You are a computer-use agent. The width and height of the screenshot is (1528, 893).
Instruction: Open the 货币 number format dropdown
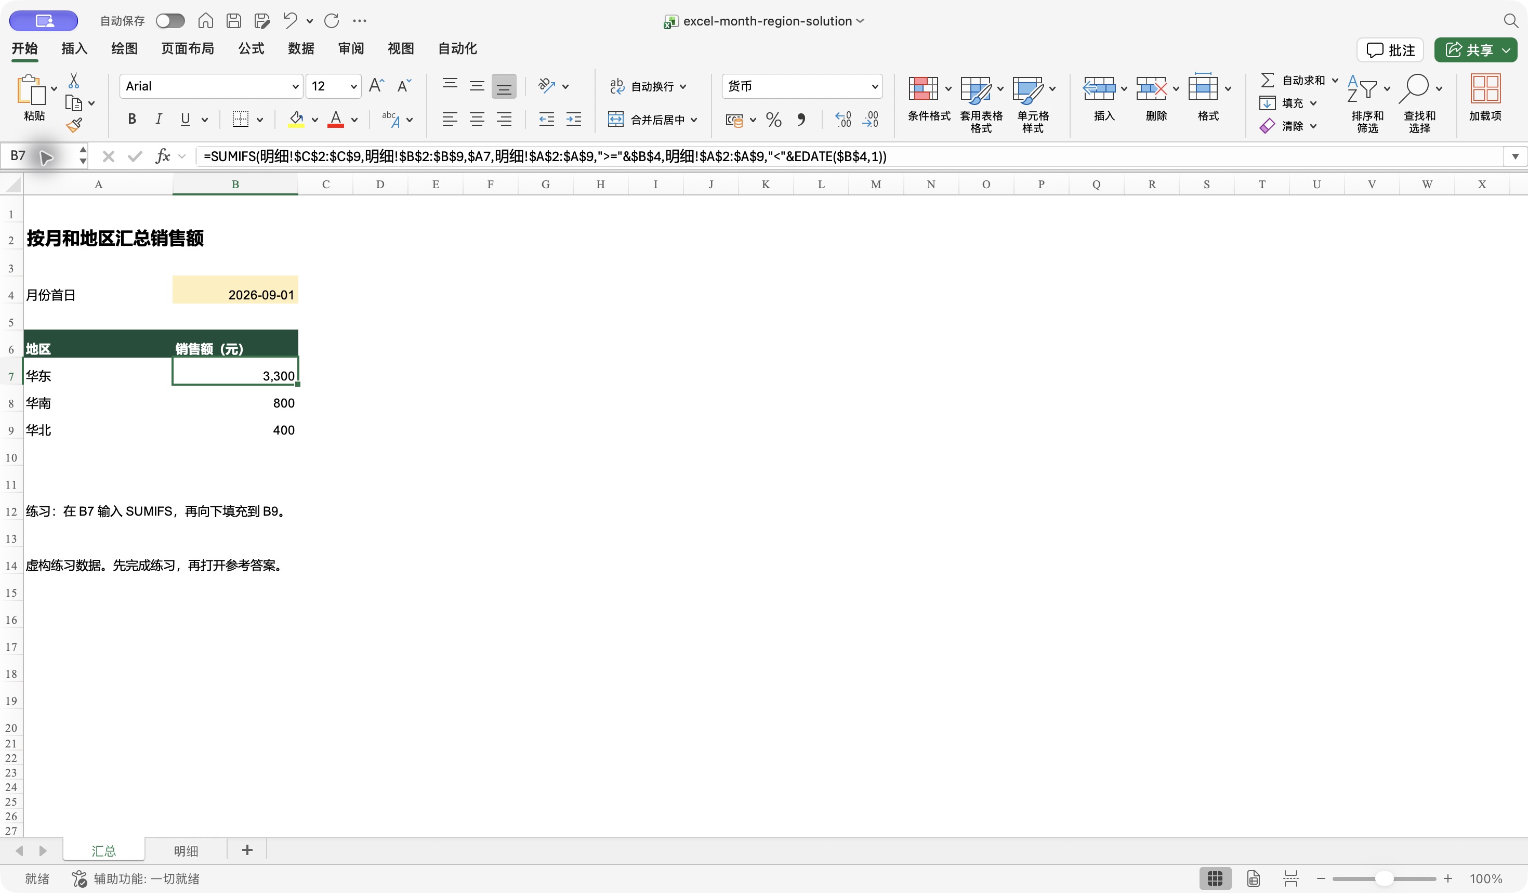click(875, 86)
